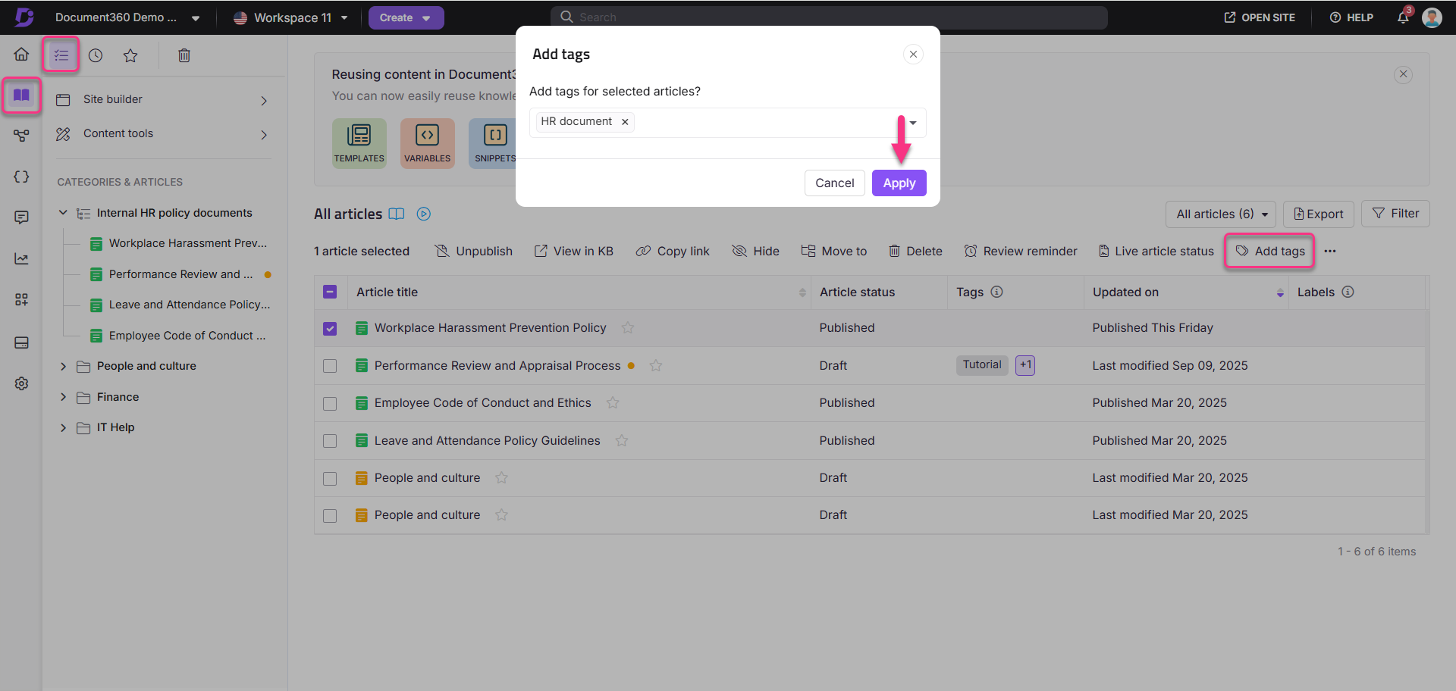Star the Workplace Harassment Prevention Policy article
1456x691 pixels.
[627, 328]
